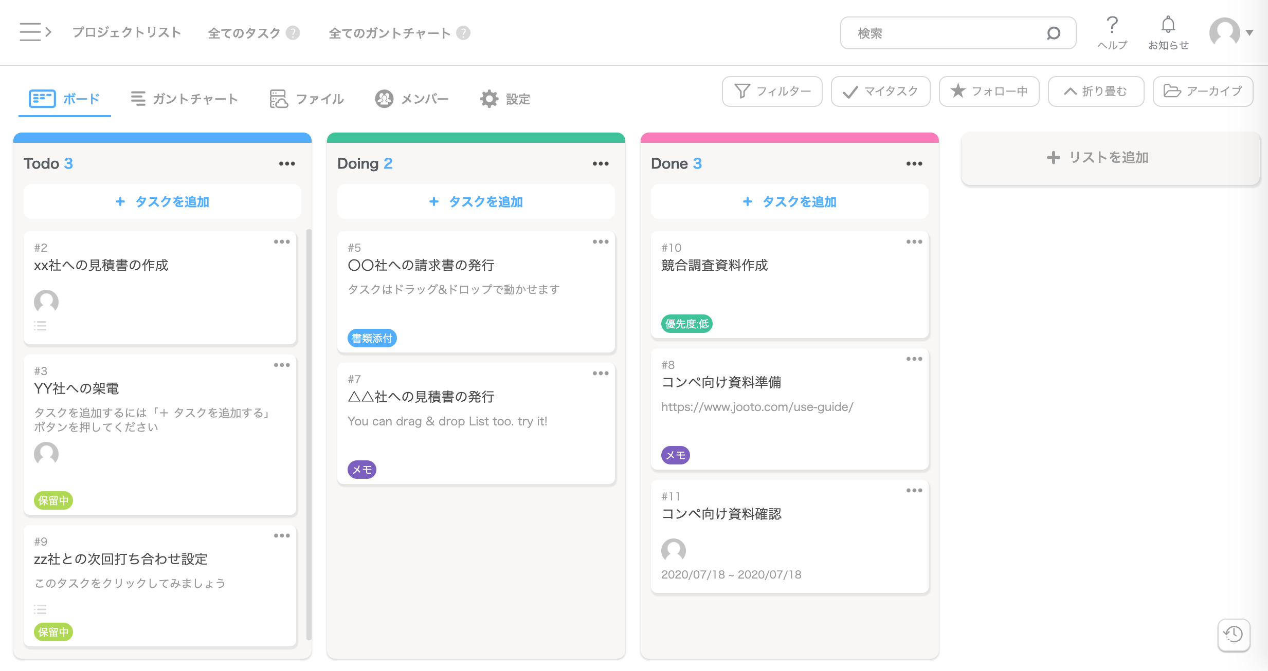The height and width of the screenshot is (671, 1268).
Task: Click the 保留中 label on task #3
Action: click(x=53, y=500)
